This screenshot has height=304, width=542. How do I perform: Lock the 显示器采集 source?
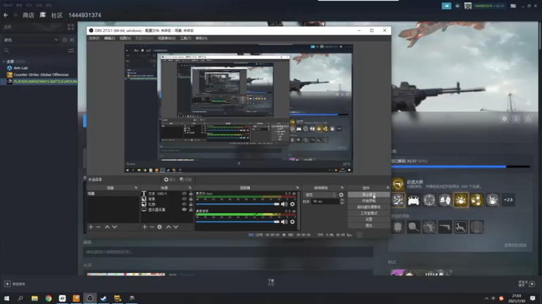point(190,209)
